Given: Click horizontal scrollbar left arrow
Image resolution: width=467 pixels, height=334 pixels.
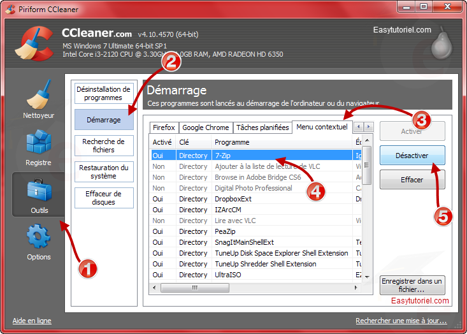Looking at the screenshot, I should click(x=154, y=288).
